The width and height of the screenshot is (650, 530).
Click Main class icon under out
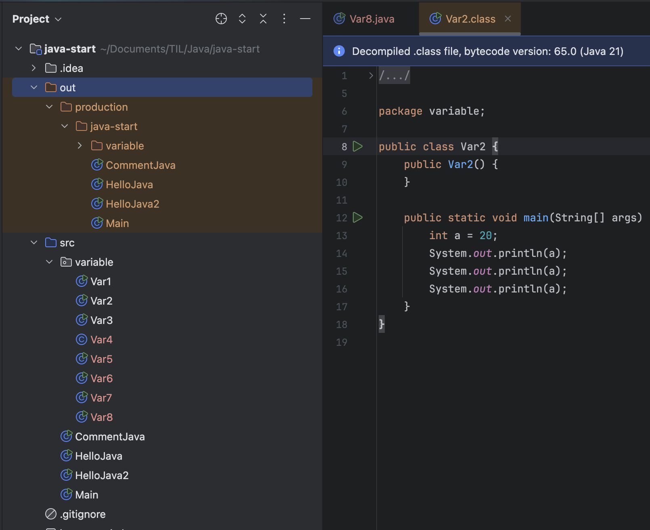click(x=97, y=223)
